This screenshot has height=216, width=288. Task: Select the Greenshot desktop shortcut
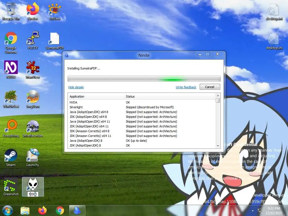pyautogui.click(x=11, y=187)
